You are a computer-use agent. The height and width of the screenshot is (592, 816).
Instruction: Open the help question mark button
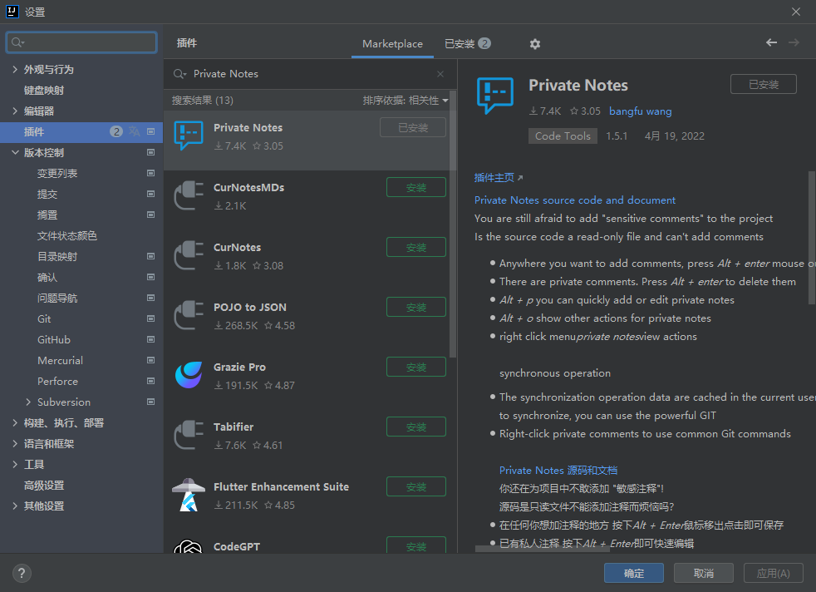point(22,573)
